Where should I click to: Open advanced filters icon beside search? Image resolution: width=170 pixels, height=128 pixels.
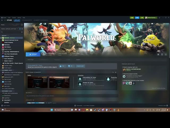click(22, 32)
